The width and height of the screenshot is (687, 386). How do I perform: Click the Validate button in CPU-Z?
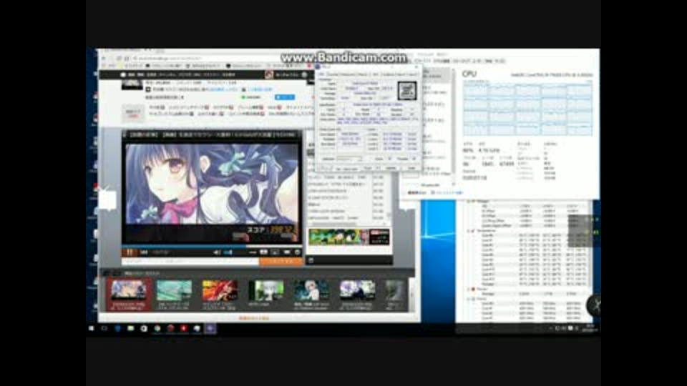[391, 168]
